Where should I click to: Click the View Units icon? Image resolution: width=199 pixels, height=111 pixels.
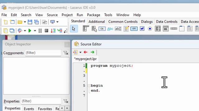(x=6, y=31)
